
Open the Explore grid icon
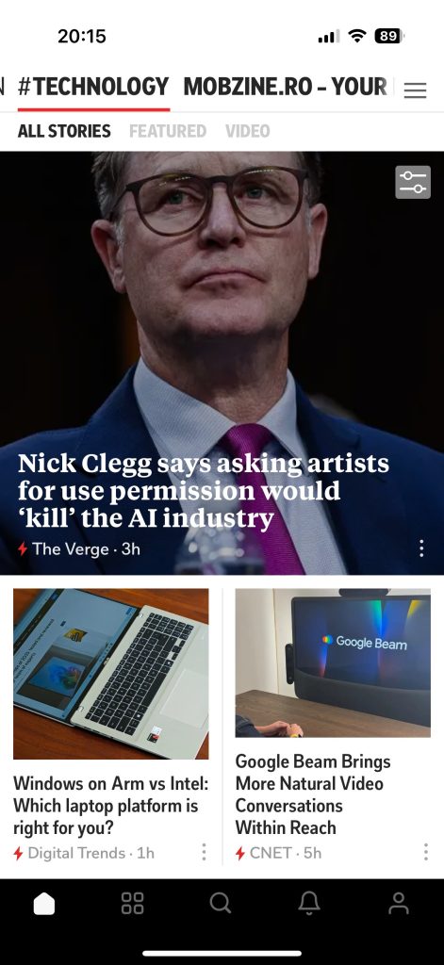[132, 903]
